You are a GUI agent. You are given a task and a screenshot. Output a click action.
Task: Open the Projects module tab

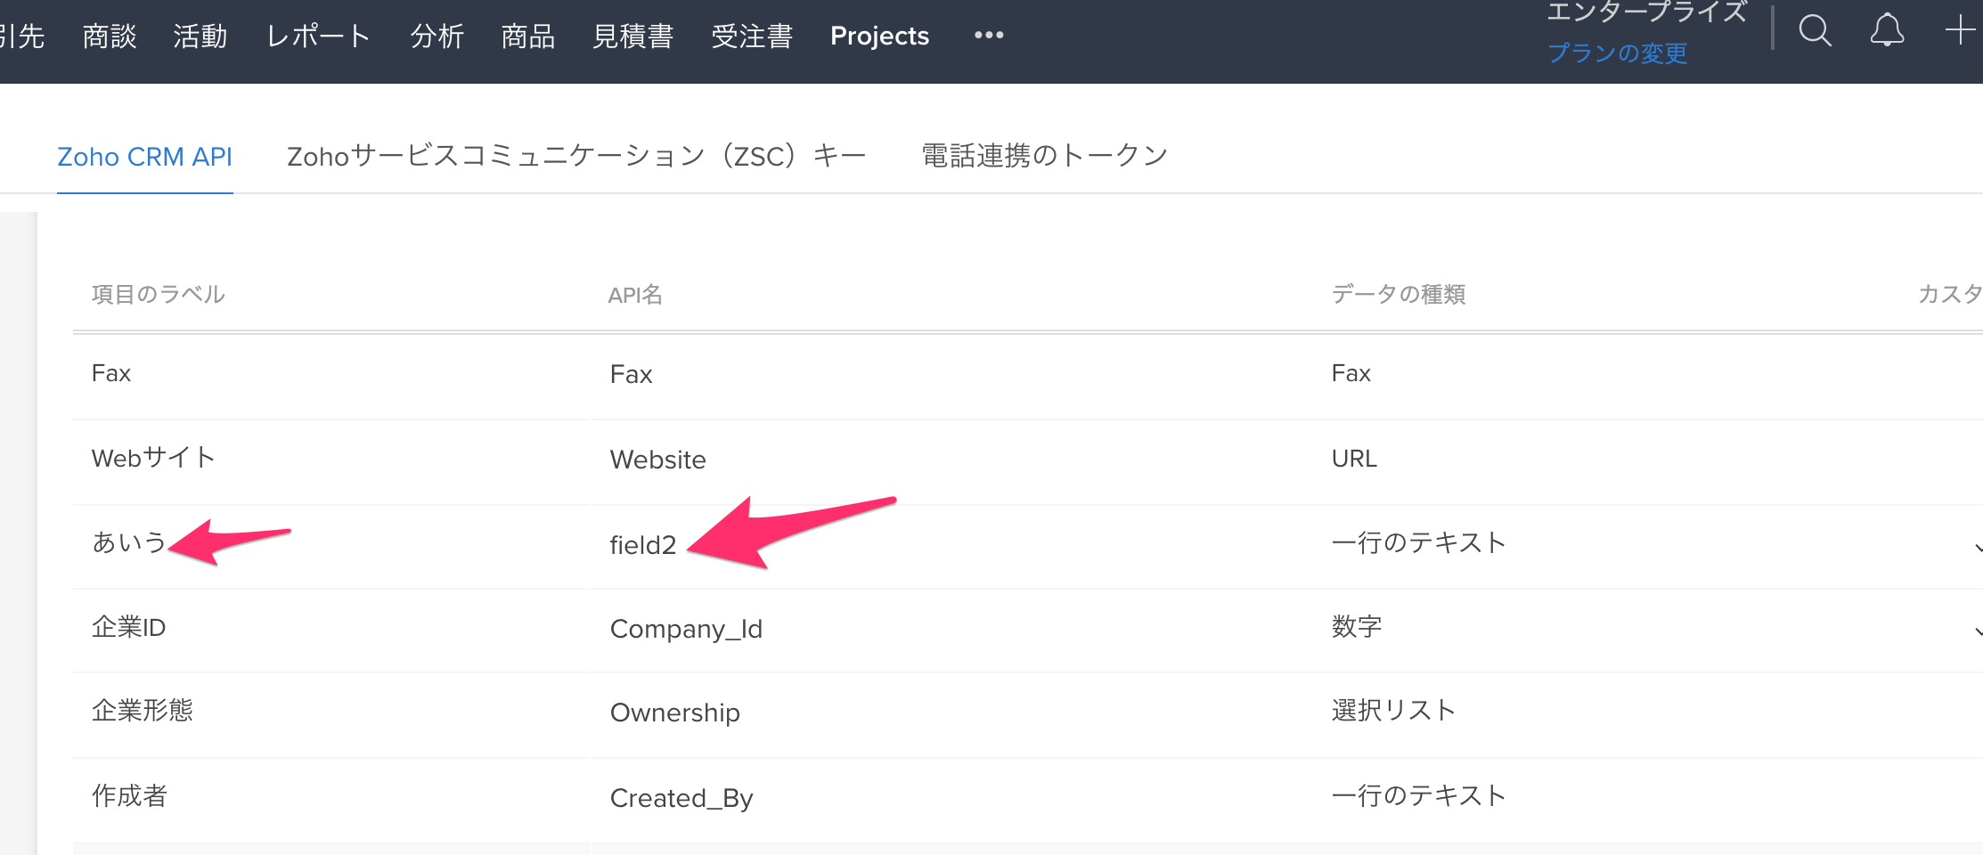879,36
